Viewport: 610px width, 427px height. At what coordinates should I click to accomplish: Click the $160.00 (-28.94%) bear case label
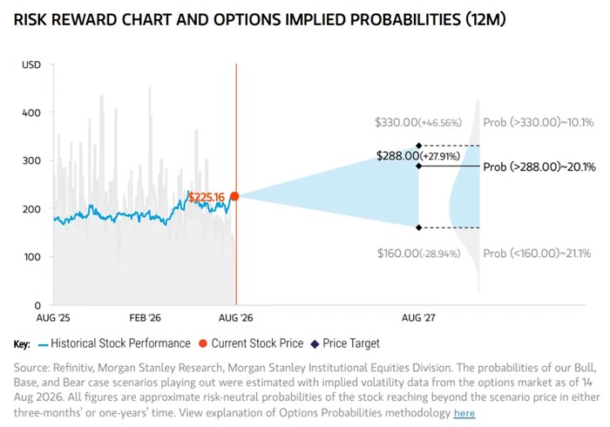click(419, 254)
